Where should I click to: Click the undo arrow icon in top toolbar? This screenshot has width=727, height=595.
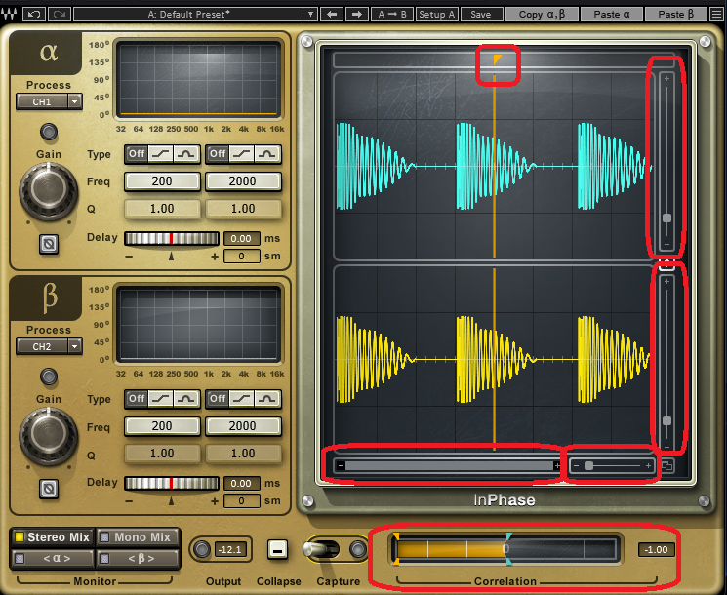(34, 14)
